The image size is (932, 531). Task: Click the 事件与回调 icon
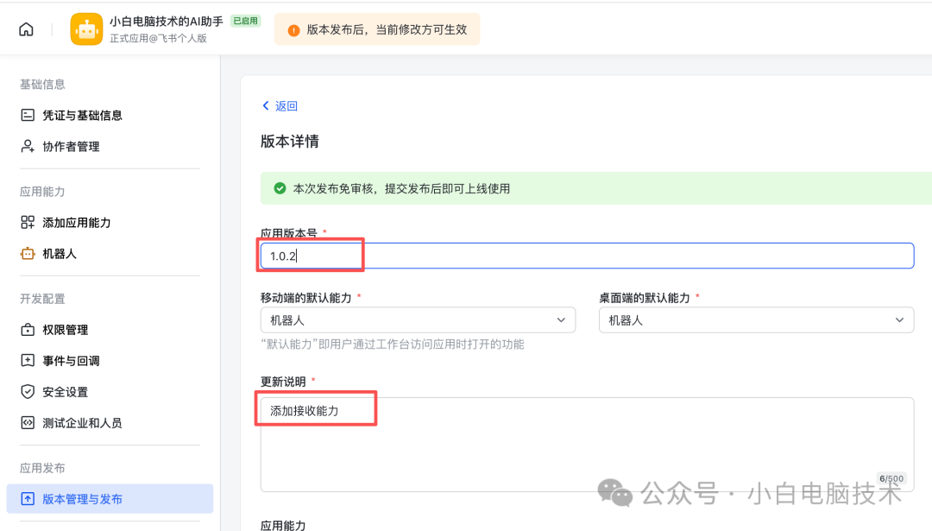click(28, 360)
